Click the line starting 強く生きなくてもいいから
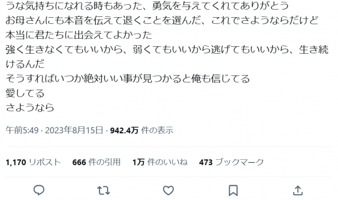 coord(167,49)
